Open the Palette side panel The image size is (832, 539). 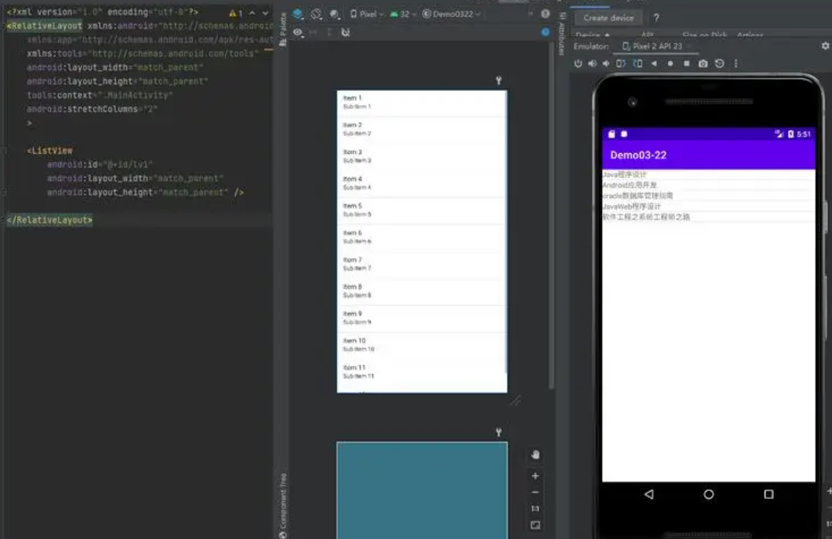[x=282, y=28]
